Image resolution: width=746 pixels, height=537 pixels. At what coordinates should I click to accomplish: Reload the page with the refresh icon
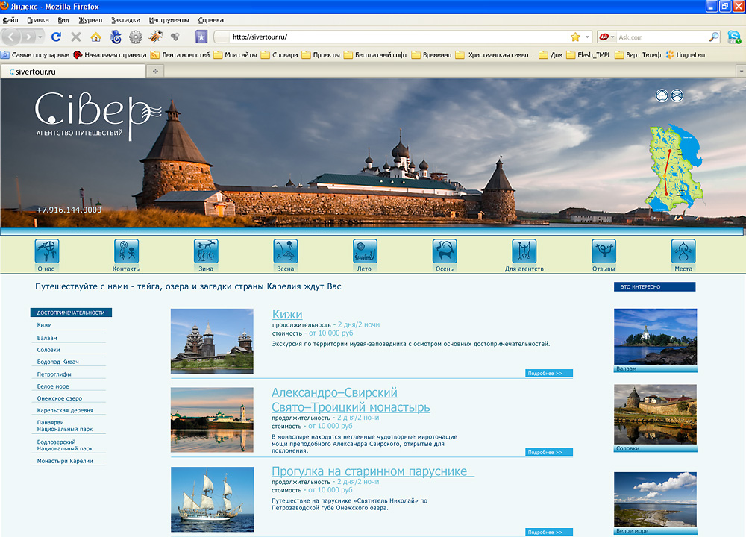coord(56,37)
